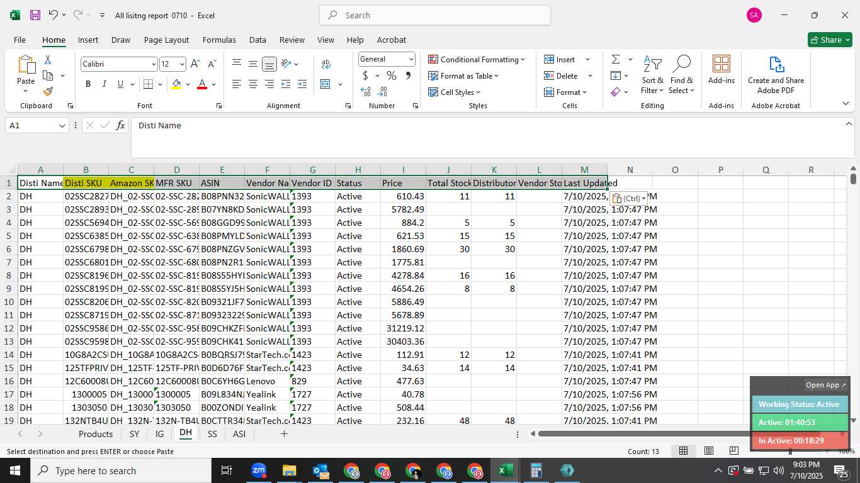Screen dimensions: 860x483
Task: Decrease font size with smaller A icon
Action: click(x=212, y=64)
